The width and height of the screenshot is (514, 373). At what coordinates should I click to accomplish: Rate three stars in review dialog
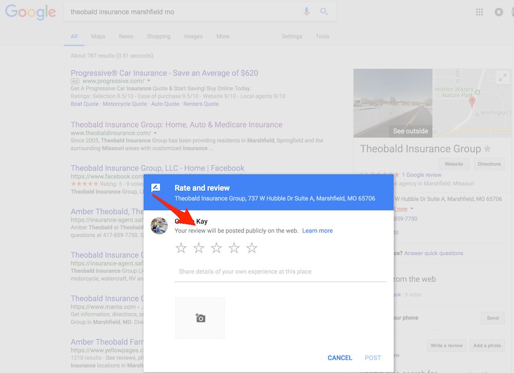click(216, 248)
